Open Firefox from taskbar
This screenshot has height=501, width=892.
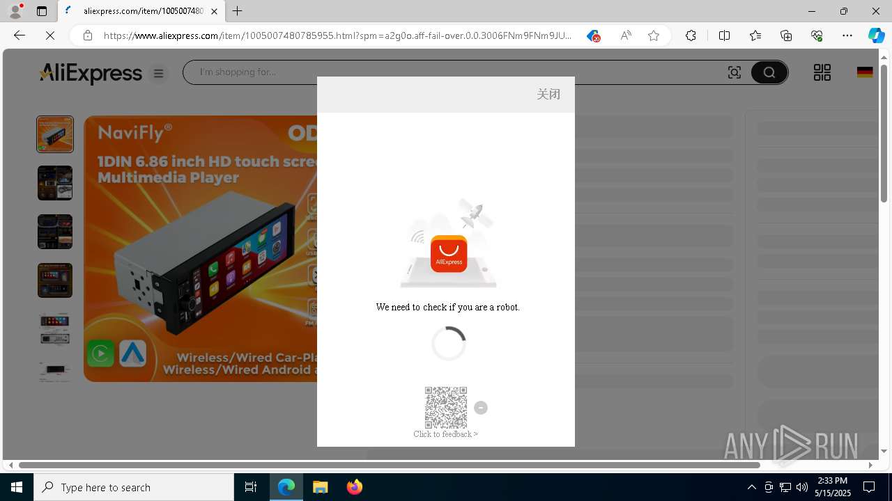354,487
